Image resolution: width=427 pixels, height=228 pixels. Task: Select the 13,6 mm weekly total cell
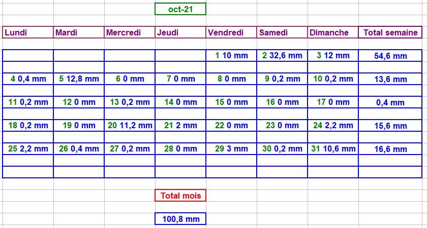[390, 79]
